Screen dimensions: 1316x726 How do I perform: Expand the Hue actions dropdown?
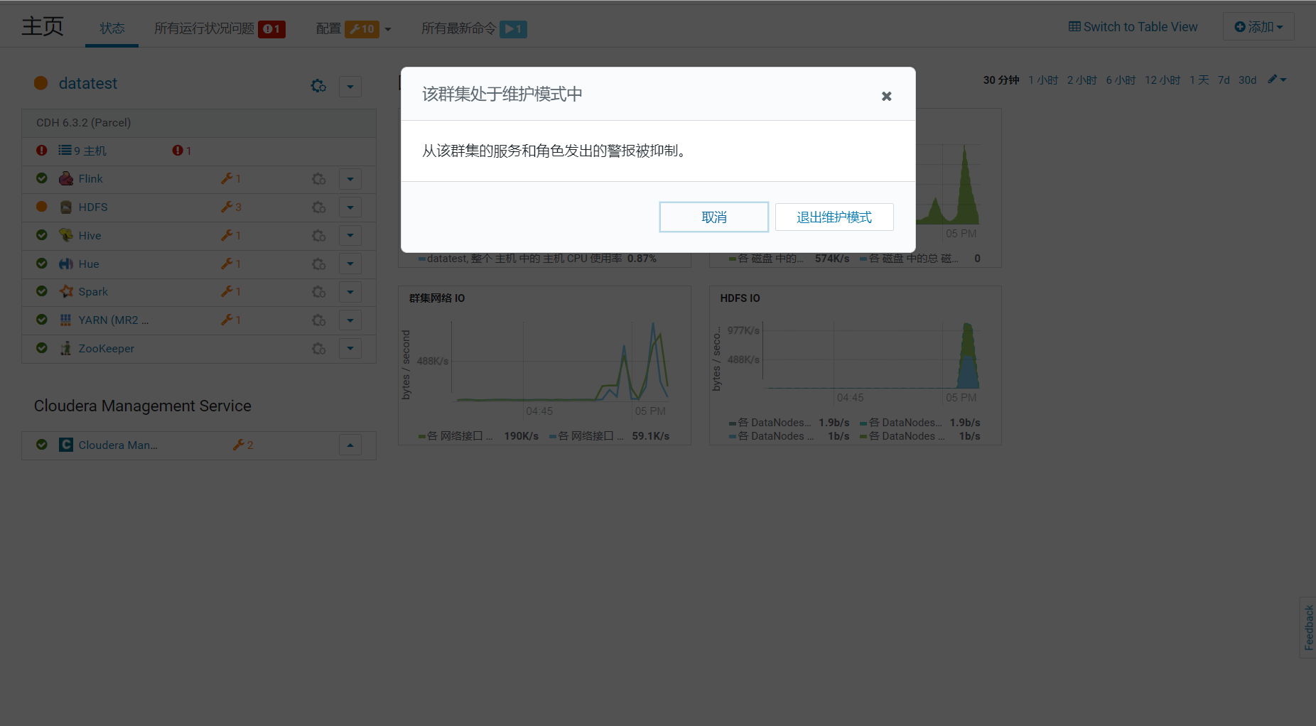[350, 264]
